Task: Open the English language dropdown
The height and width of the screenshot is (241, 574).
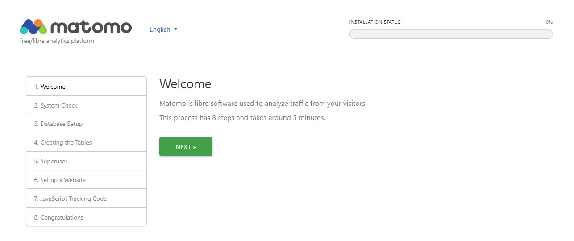Action: [x=163, y=29]
